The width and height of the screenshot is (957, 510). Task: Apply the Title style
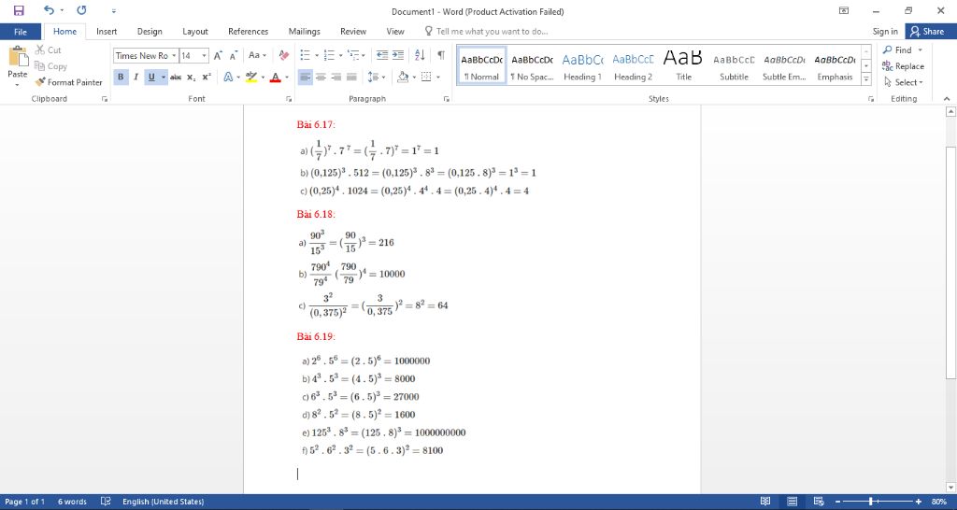(x=683, y=66)
